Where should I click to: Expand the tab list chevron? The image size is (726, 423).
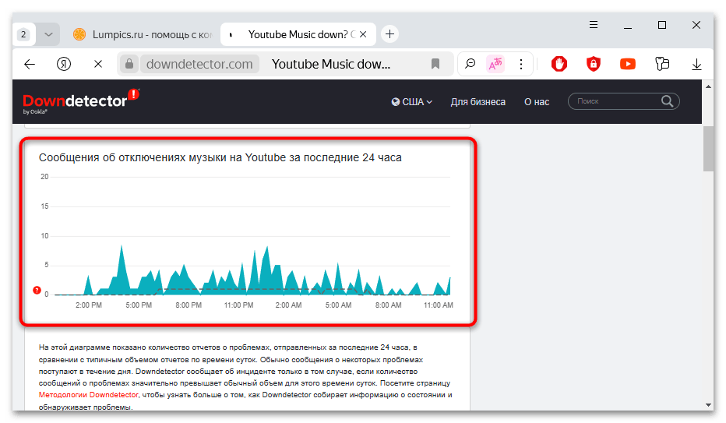tap(48, 34)
